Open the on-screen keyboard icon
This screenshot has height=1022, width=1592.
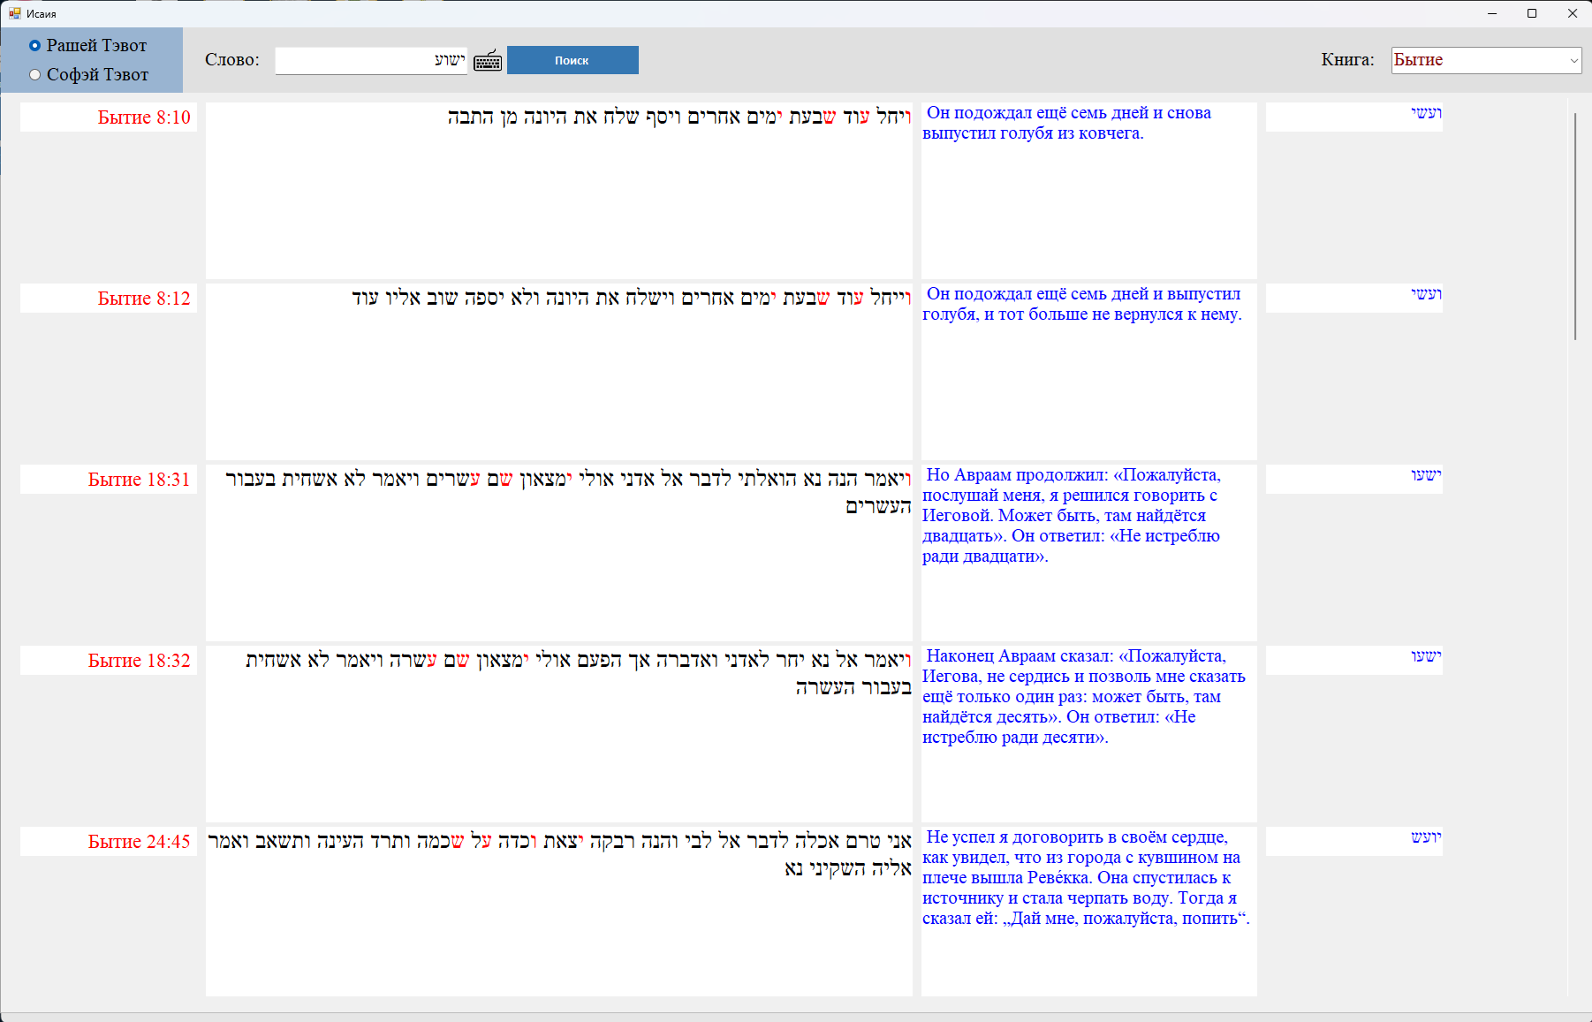[488, 60]
